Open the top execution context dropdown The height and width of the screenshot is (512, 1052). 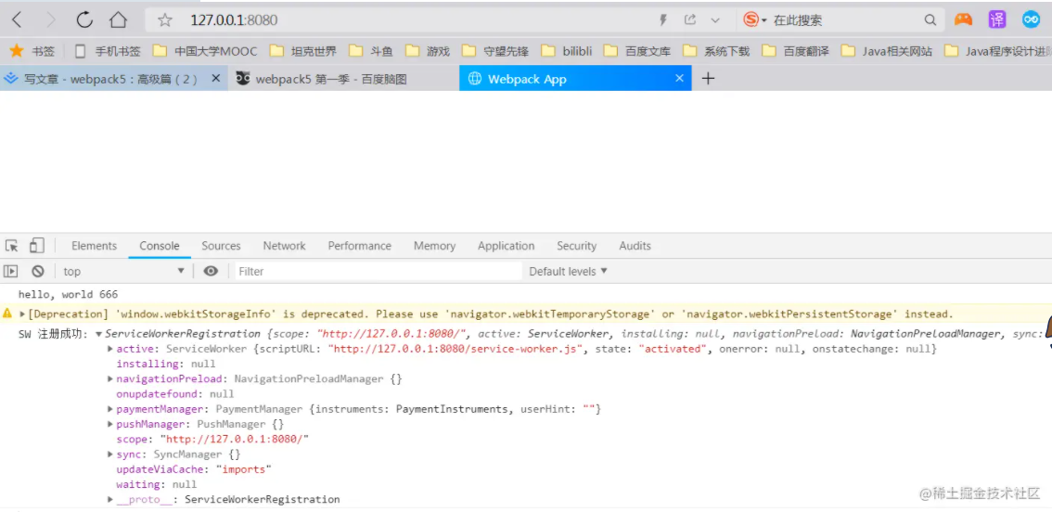click(x=123, y=271)
